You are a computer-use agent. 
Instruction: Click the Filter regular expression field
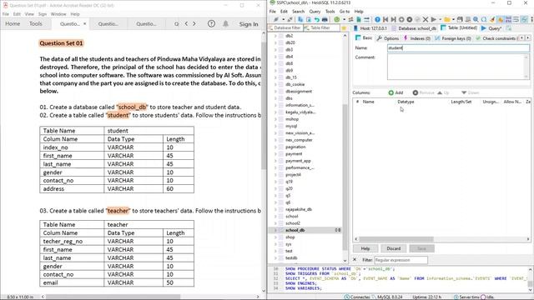coord(400,260)
